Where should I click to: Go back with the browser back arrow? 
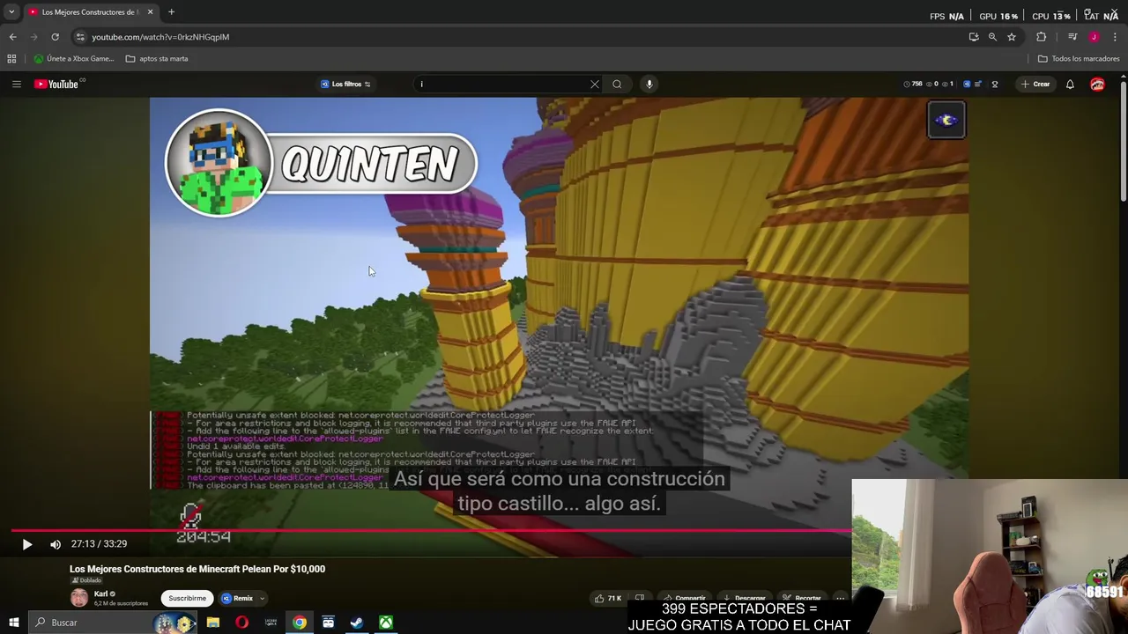[x=12, y=37]
